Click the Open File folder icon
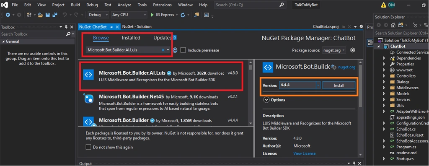This screenshot has height=166, width=429. click(x=40, y=15)
